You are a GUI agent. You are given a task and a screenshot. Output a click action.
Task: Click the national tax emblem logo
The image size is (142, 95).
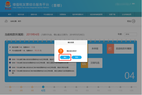[8, 5]
